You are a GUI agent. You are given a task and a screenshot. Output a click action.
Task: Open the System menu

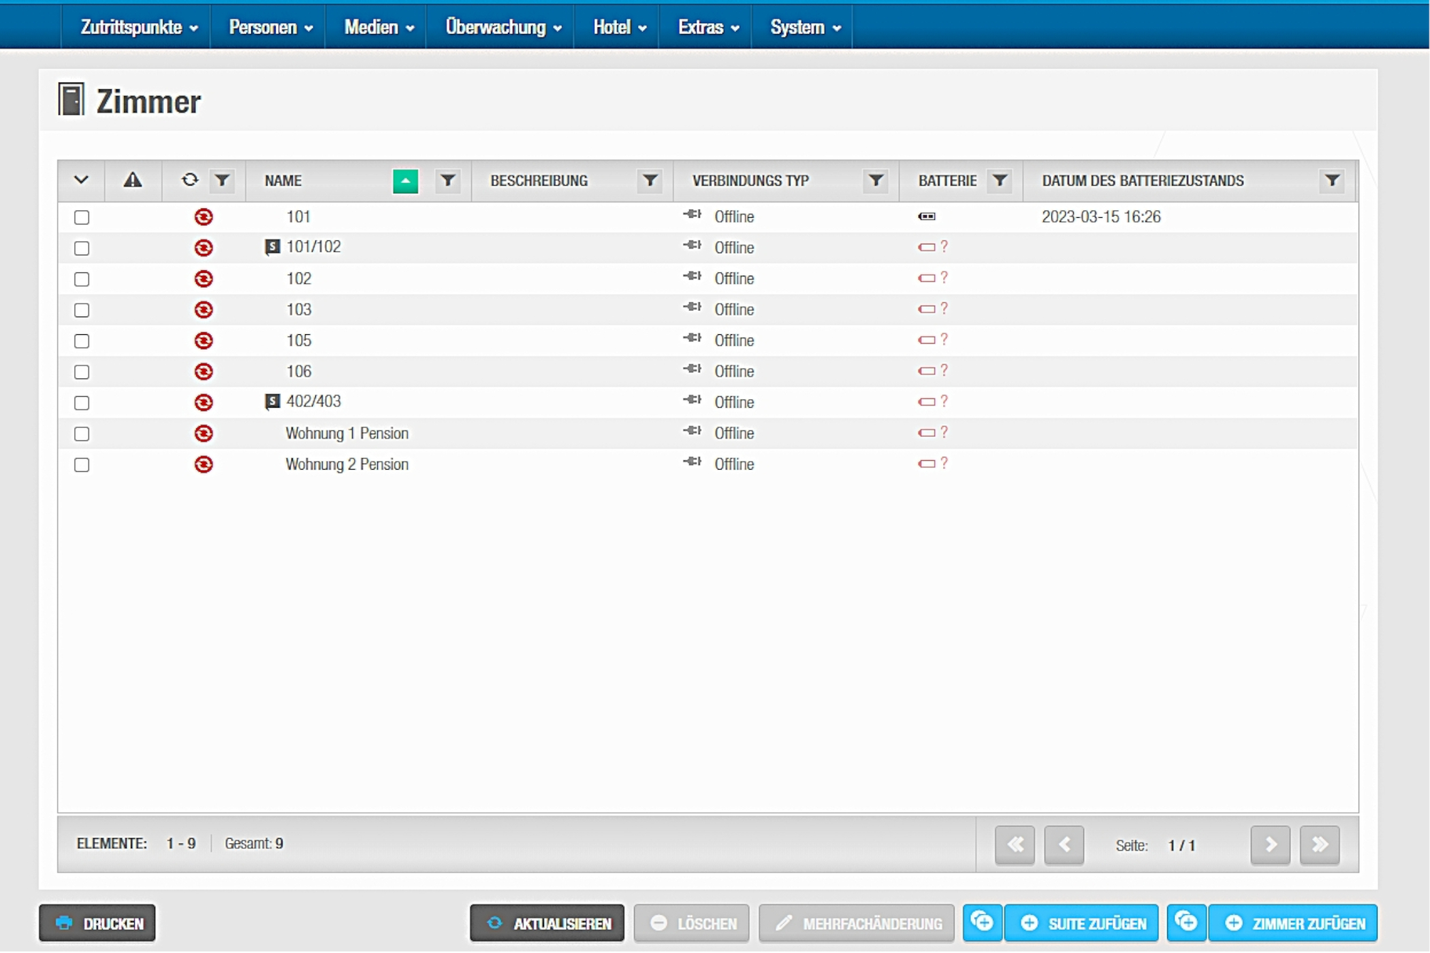click(x=804, y=27)
